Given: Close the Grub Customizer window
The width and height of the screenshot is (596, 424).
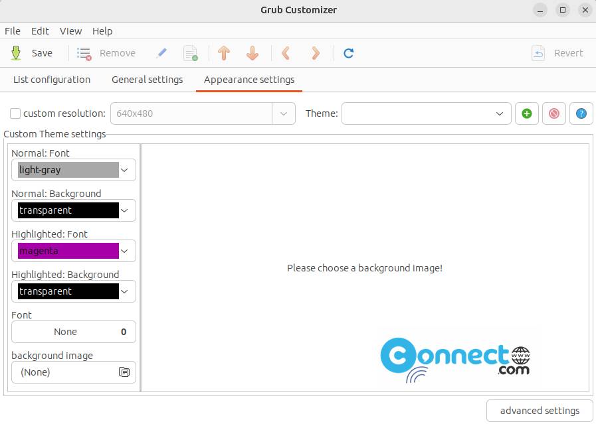Looking at the screenshot, I should 585,10.
